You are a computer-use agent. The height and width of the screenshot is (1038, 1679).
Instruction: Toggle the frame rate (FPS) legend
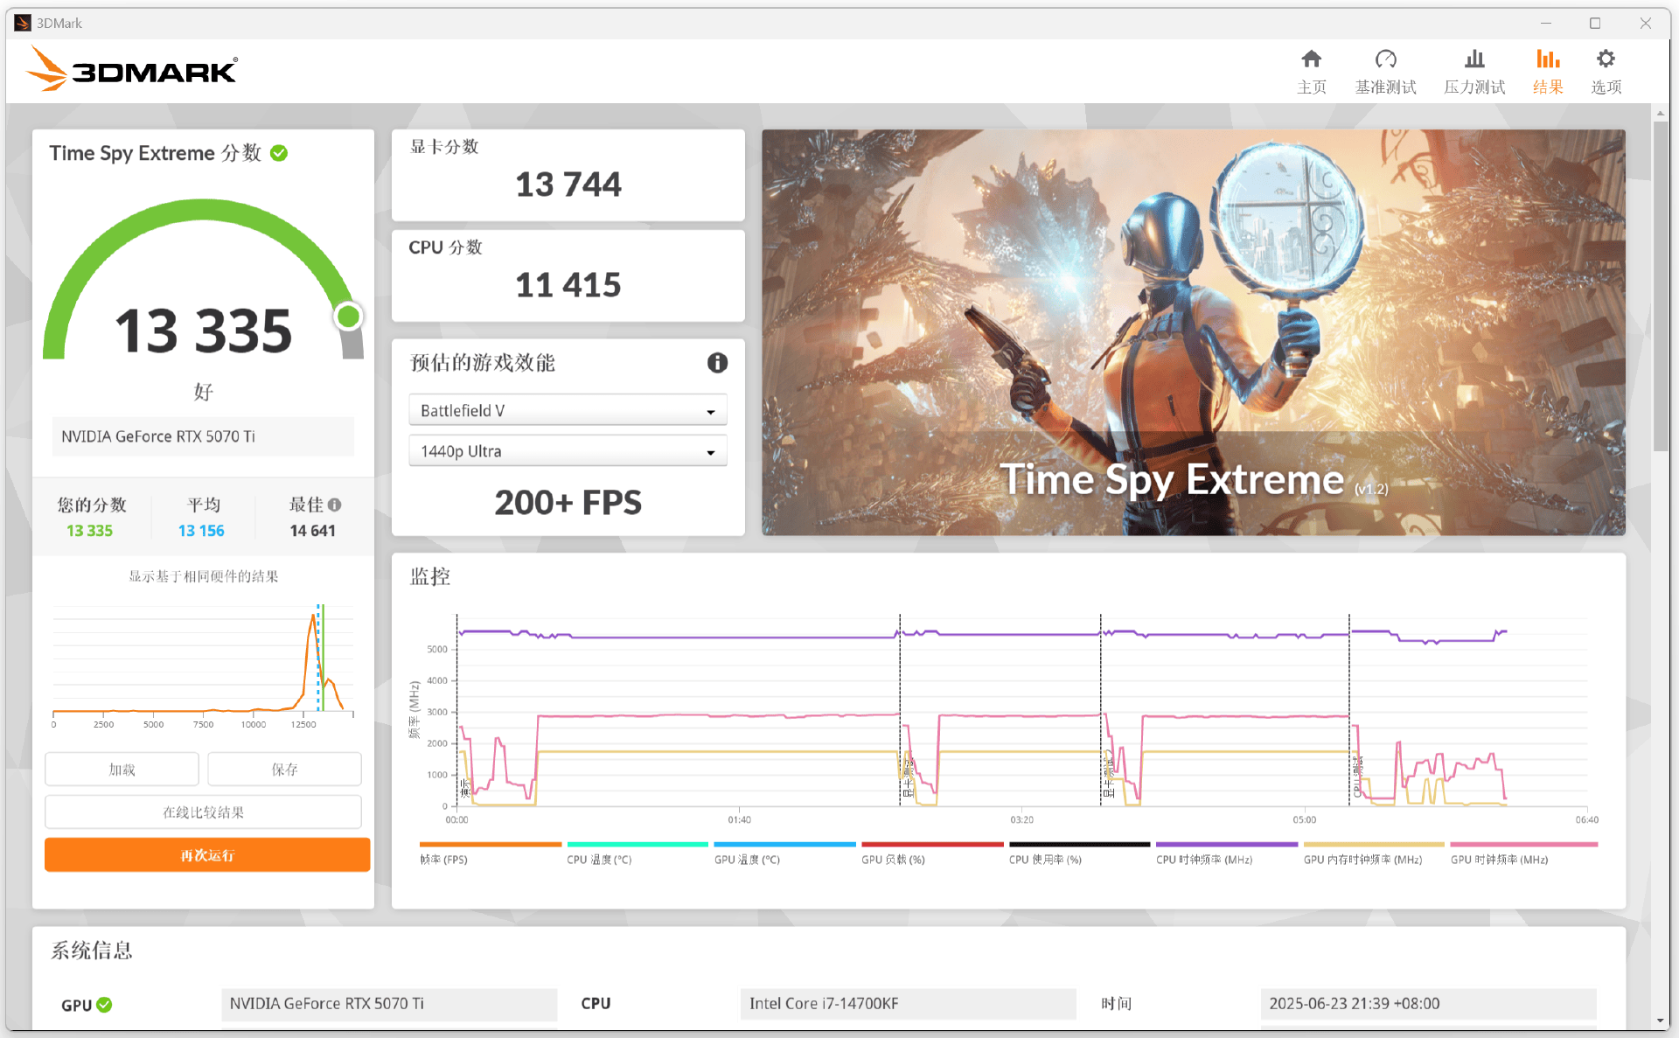[490, 853]
